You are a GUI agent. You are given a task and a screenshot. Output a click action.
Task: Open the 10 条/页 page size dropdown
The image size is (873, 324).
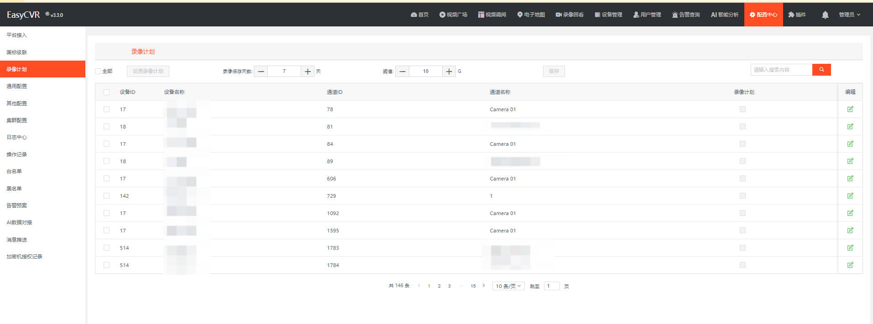click(508, 286)
